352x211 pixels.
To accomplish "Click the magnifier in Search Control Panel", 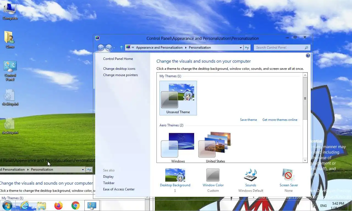I will click(306, 48).
